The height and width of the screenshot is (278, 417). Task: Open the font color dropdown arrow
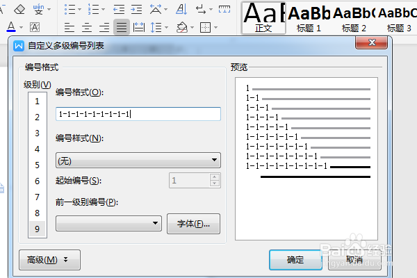(x=22, y=27)
